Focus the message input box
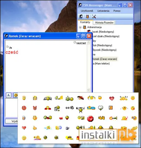 click(11, 108)
